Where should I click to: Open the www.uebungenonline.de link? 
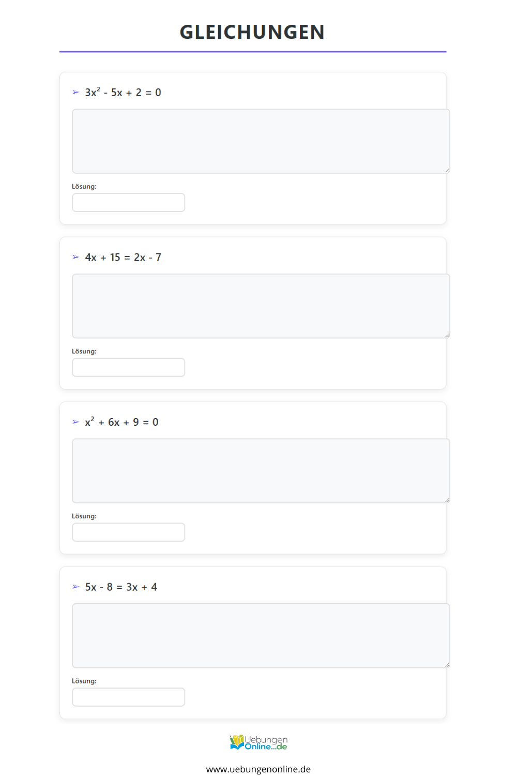pos(258,769)
